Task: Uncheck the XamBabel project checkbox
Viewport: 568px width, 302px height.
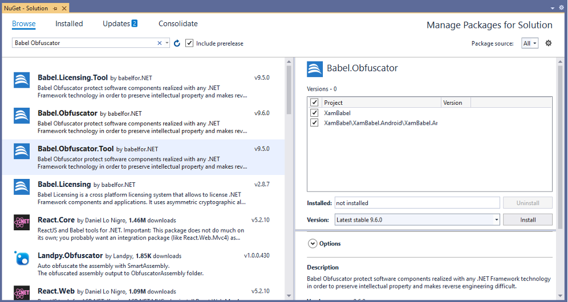Action: pyautogui.click(x=314, y=113)
